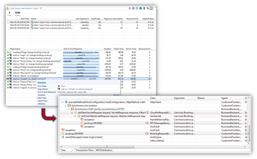Select click on "Finish" page action row
This screenshot has width=257, height=159.
pos(79,70)
